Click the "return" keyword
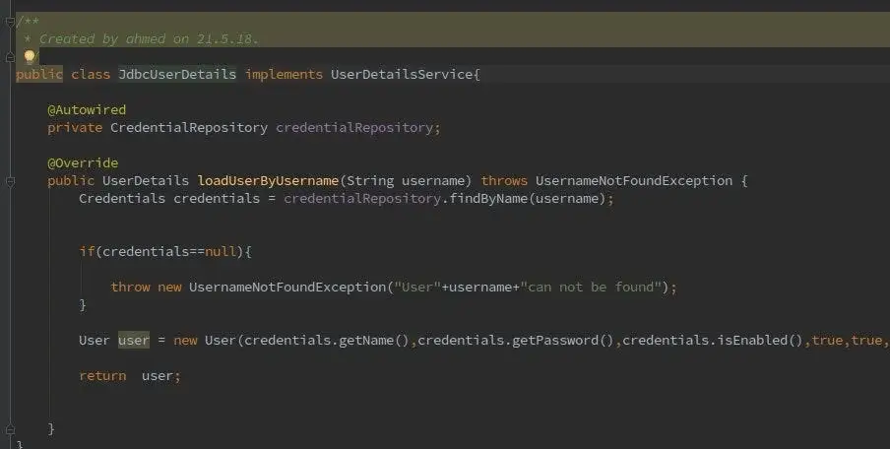 coord(102,376)
